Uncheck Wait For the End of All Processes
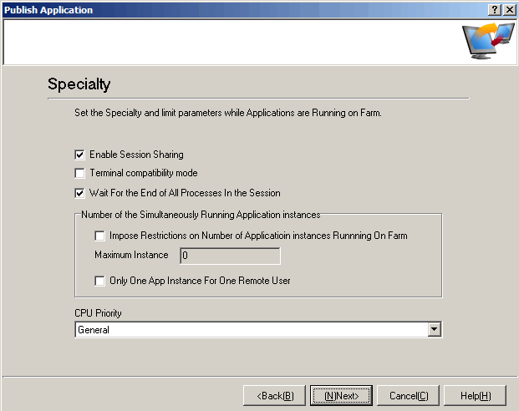Viewport: 519px width, 411px height. tap(80, 193)
